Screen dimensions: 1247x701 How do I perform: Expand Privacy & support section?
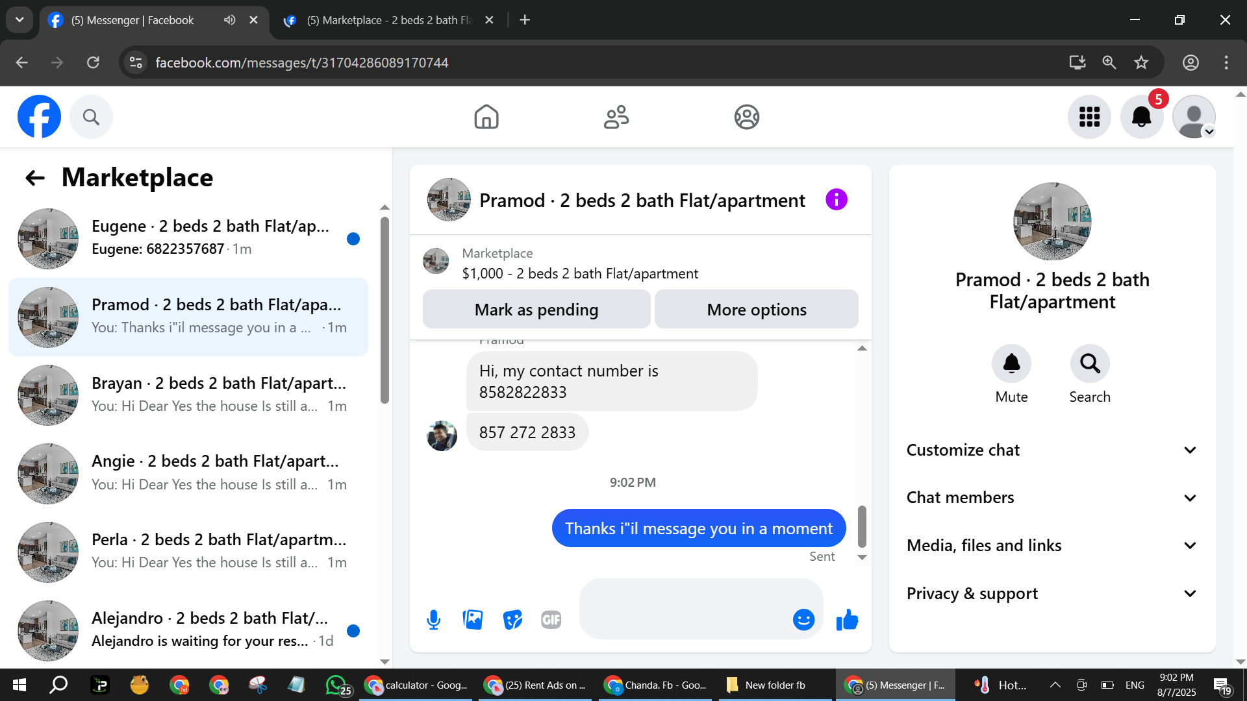(x=1052, y=594)
